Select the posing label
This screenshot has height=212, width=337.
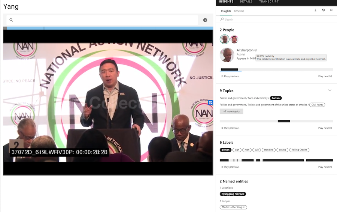(282, 150)
